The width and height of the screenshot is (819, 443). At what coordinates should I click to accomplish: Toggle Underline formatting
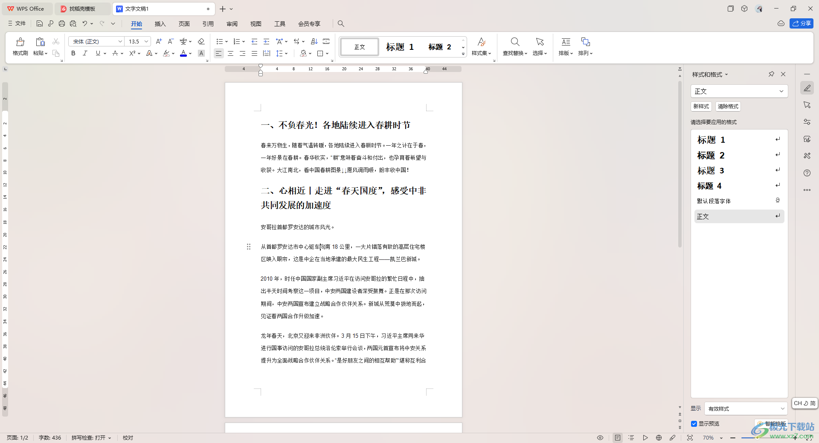98,53
